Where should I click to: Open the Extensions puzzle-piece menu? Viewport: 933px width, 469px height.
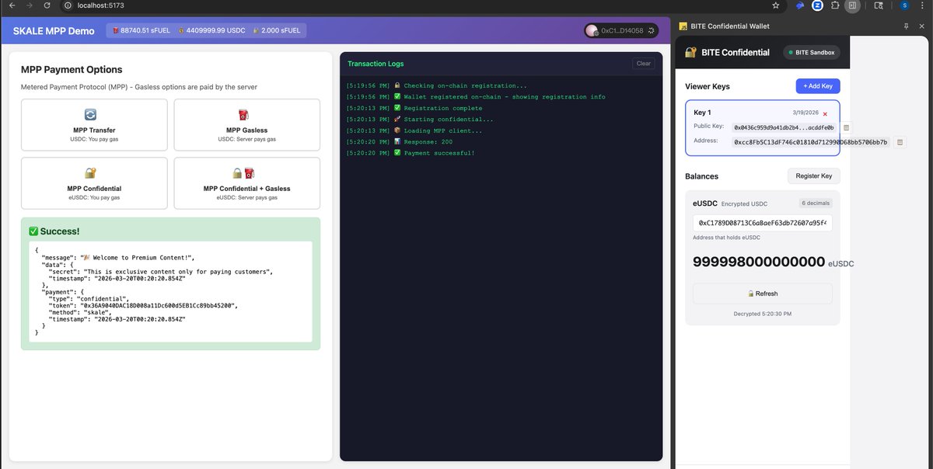point(836,5)
